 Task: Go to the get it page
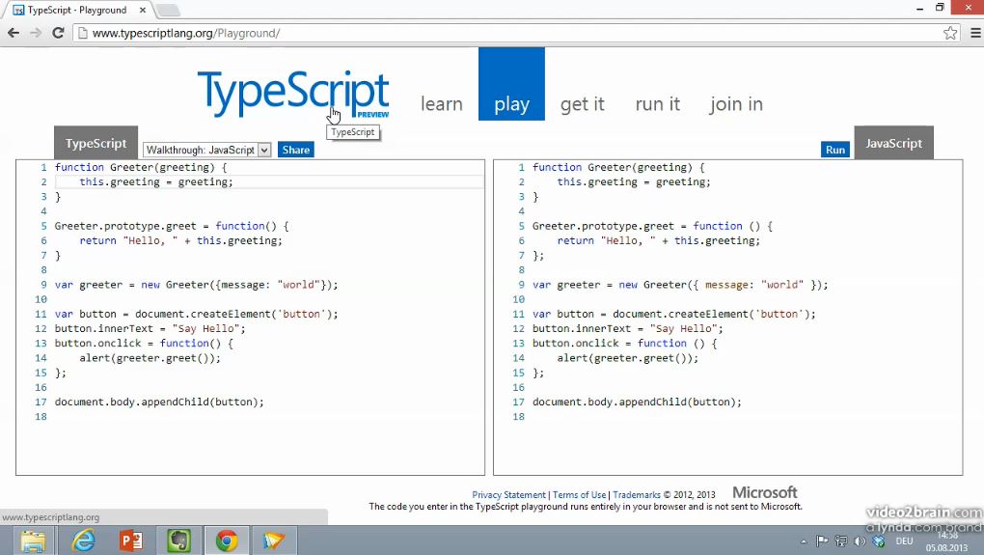[583, 103]
